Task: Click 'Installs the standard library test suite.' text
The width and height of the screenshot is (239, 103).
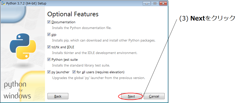Action: click(81, 65)
